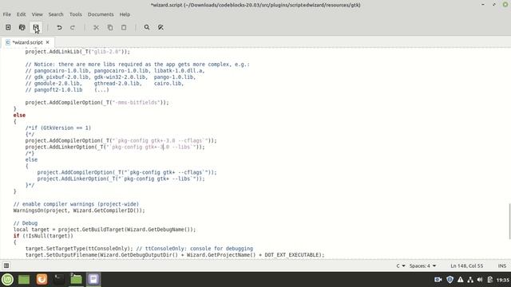Open the volume control tray icon
Image resolution: width=511 pixels, height=287 pixels.
pos(480,280)
